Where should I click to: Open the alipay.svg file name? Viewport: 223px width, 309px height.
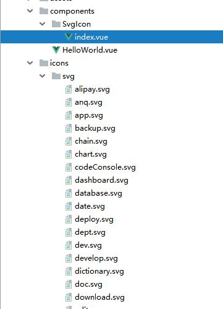pyautogui.click(x=92, y=90)
